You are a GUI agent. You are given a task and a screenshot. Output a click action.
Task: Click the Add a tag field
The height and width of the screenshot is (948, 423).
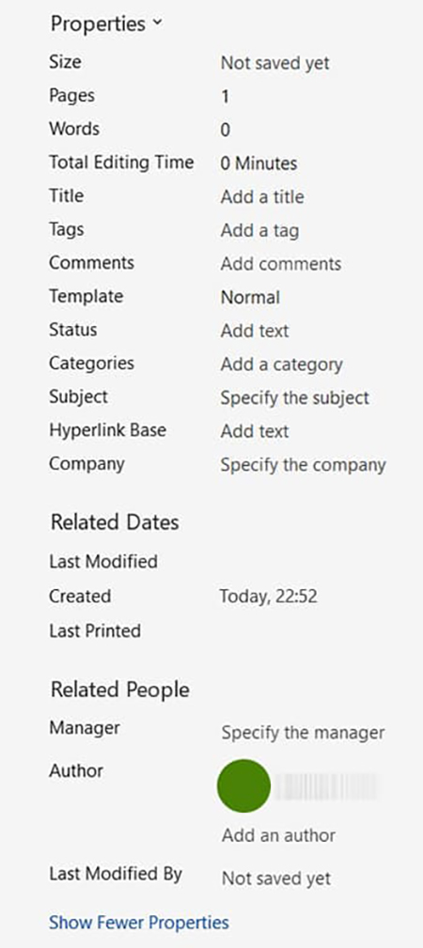click(259, 230)
